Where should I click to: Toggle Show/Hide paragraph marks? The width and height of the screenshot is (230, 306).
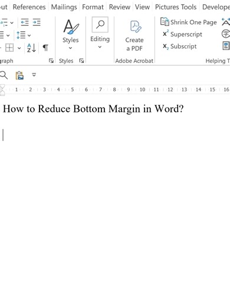point(45,48)
